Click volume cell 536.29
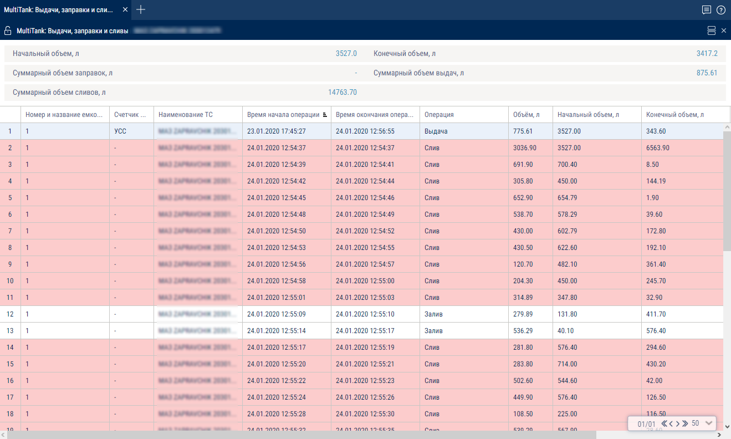 (x=530, y=331)
